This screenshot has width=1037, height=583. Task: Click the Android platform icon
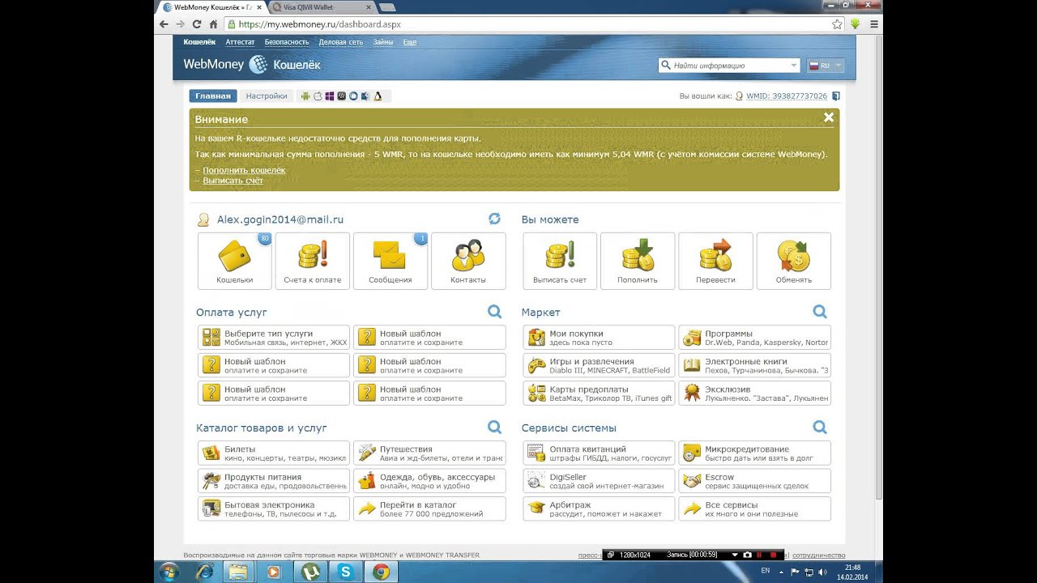pos(305,96)
